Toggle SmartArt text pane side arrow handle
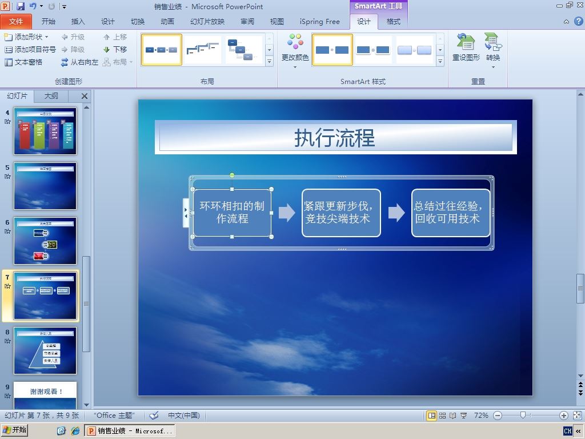 pyautogui.click(x=186, y=213)
